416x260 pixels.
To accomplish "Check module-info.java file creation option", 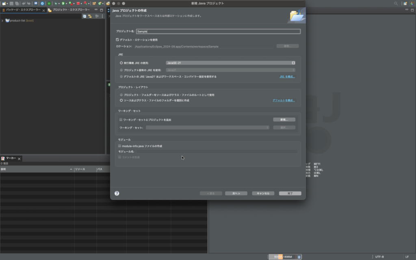I will 119,146.
